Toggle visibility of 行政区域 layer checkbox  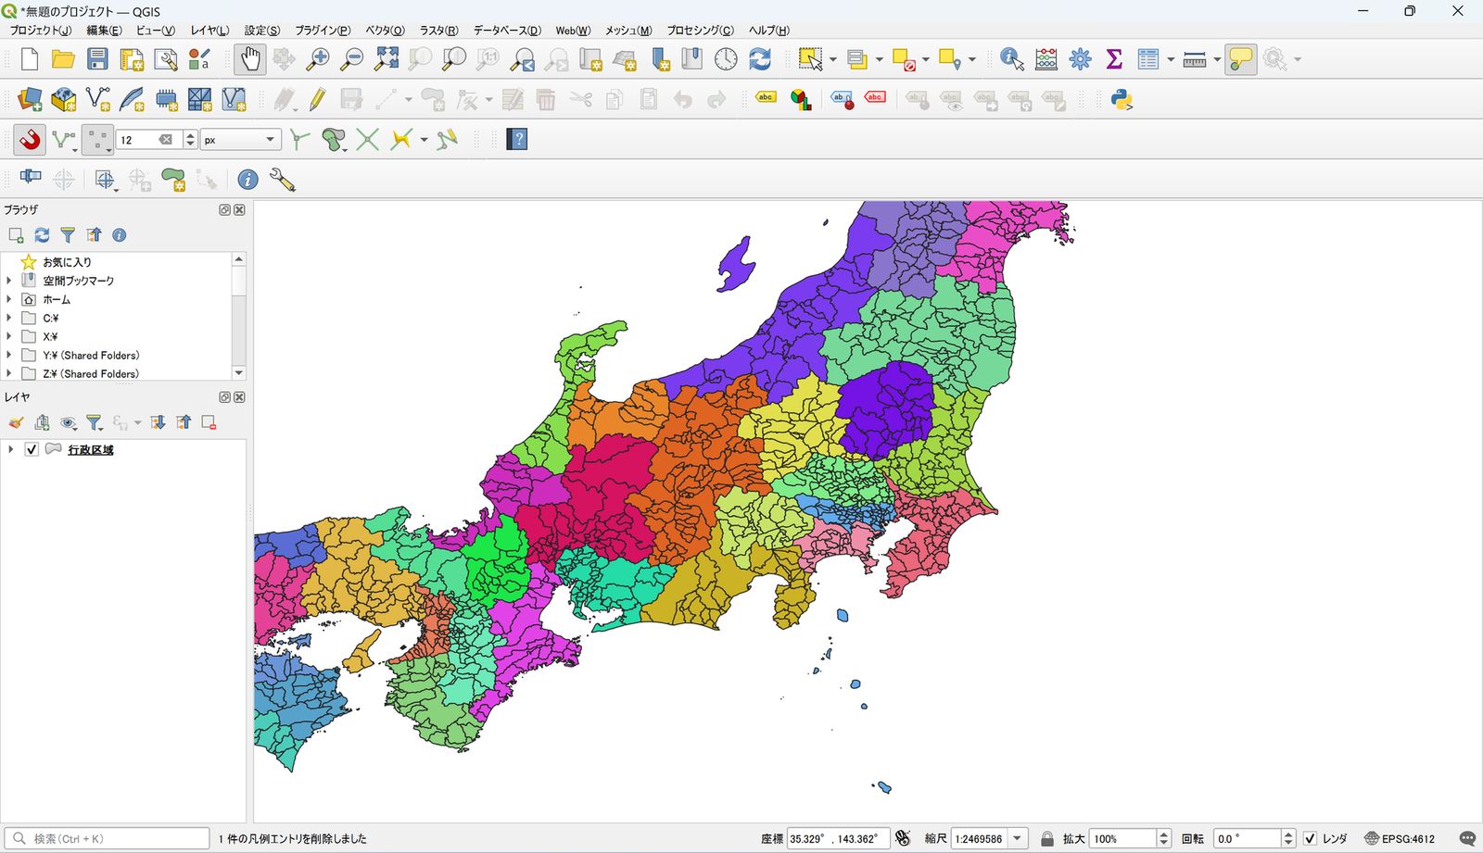click(x=32, y=449)
